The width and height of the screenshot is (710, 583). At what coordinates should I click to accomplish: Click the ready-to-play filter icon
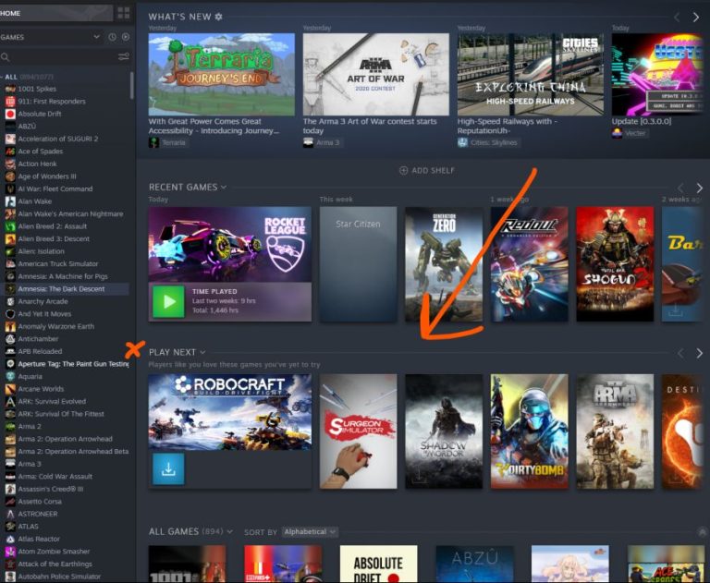(126, 37)
